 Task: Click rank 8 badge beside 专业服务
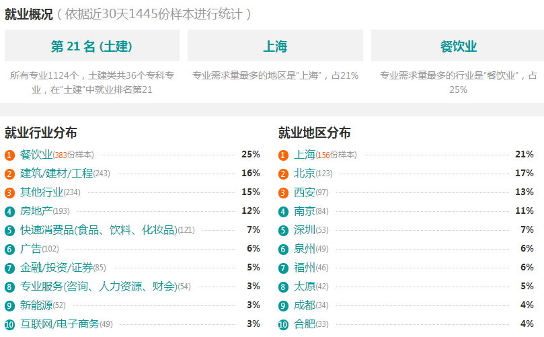click(x=9, y=287)
